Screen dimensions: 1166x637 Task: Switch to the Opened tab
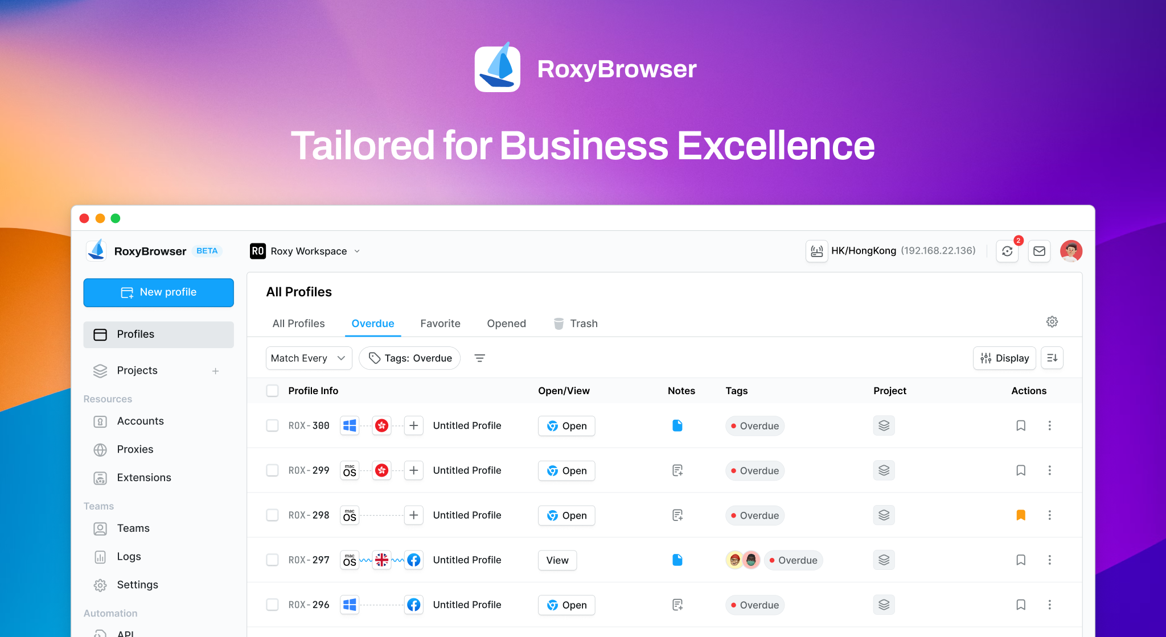pos(506,324)
